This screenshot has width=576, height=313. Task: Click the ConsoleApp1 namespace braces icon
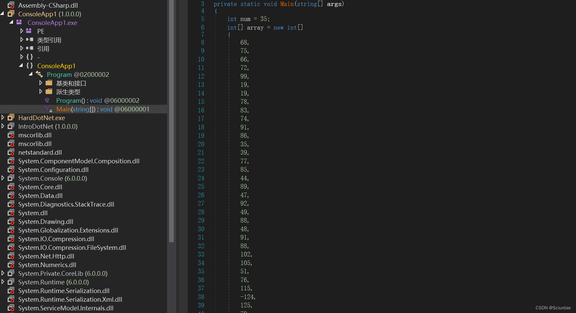[30, 66]
